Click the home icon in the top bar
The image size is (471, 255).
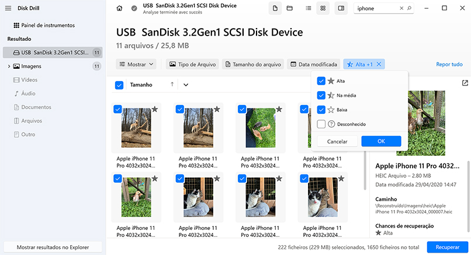pyautogui.click(x=120, y=9)
